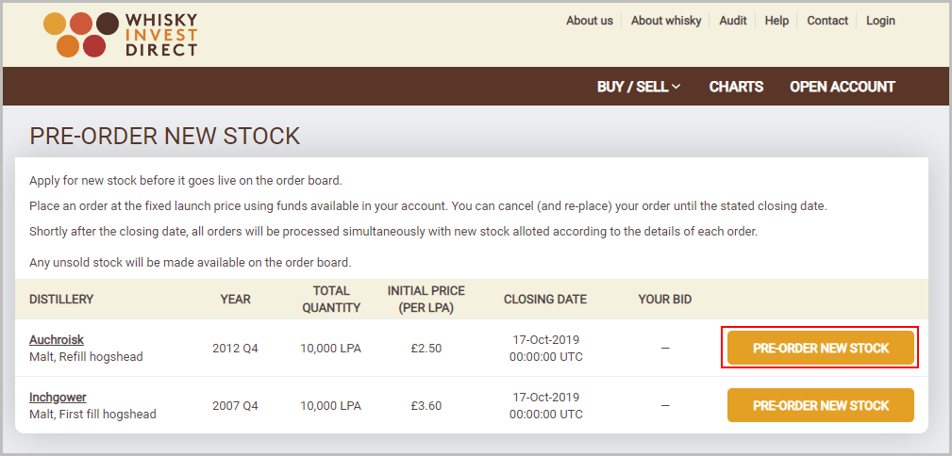The image size is (952, 456).
Task: Click the INITIAL PRICE (PER LPA) header
Action: point(426,299)
